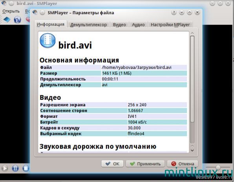Click the dialog help question-mark button
The width and height of the screenshot is (234, 182).
tap(174, 13)
